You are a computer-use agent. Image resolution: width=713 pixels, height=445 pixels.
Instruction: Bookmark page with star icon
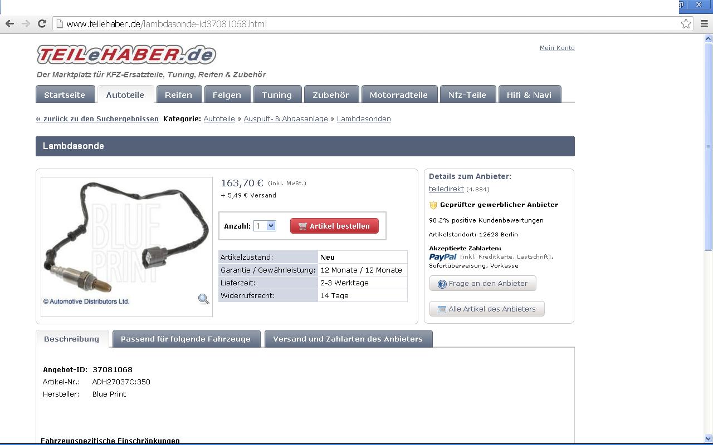(686, 23)
